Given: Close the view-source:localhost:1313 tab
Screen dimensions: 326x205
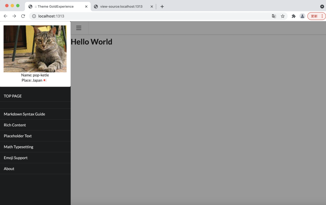Looking at the screenshot, I should 152,6.
